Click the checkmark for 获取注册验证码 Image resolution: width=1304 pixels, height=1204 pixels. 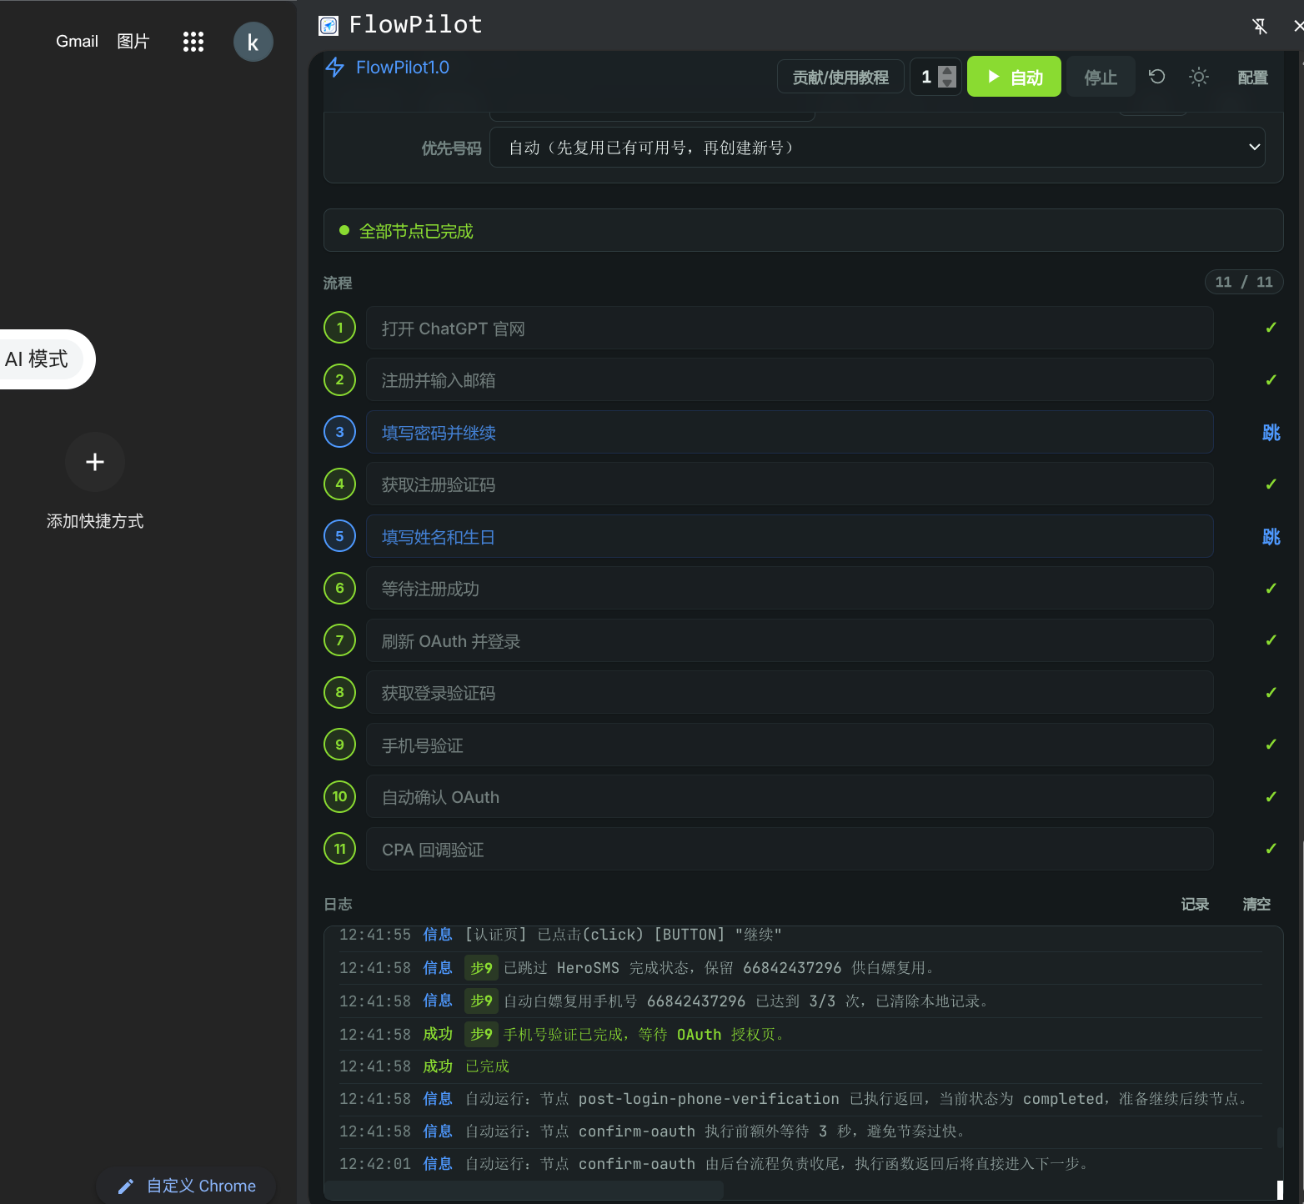[x=1271, y=484]
